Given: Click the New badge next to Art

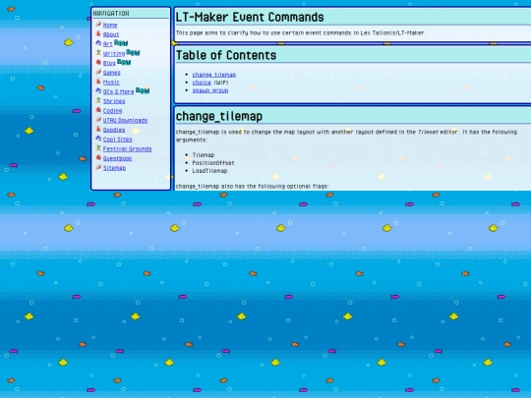Looking at the screenshot, I should coord(121,42).
